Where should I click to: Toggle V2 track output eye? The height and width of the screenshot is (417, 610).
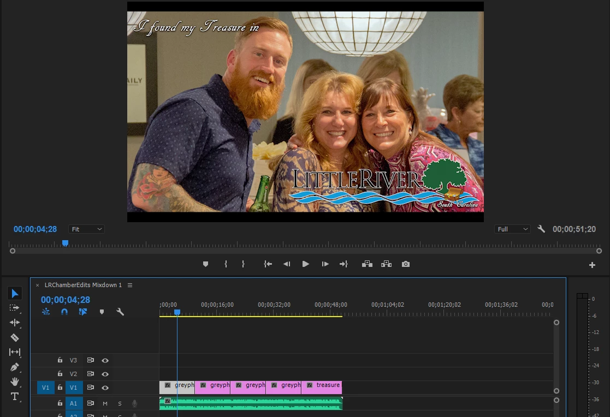(x=105, y=374)
